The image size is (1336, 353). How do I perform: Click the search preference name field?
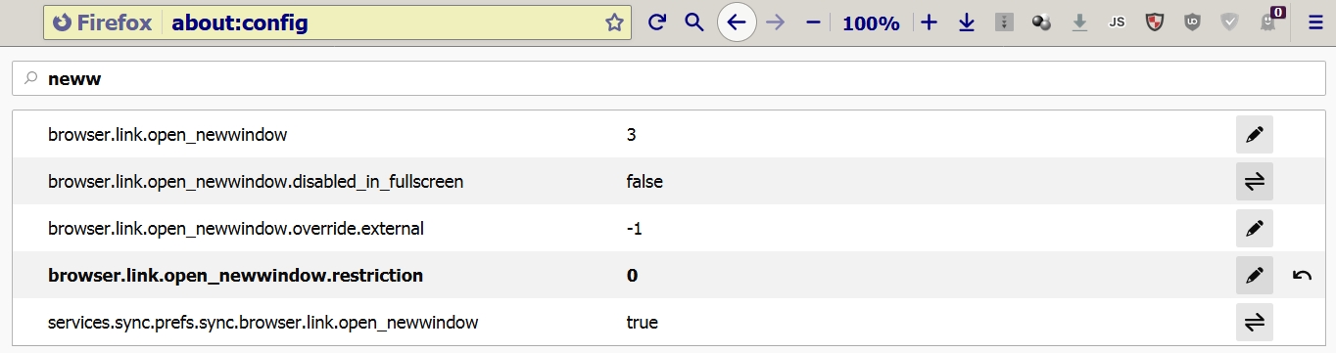point(668,79)
